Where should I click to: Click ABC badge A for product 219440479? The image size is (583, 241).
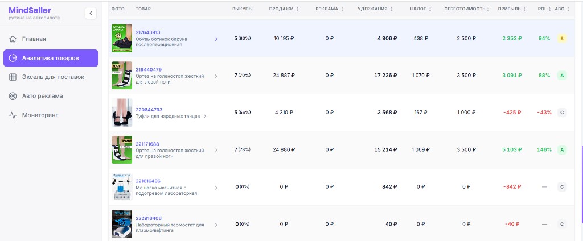pyautogui.click(x=562, y=76)
